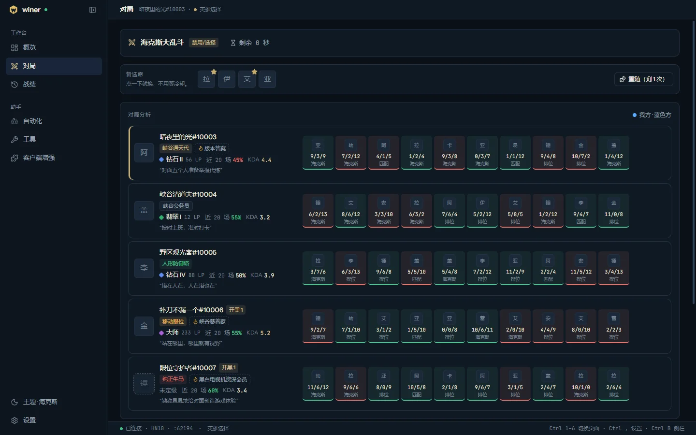This screenshot has height=435, width=696.
Task: Click the moon icon beside 主题·海克斯
Action: pos(14,402)
